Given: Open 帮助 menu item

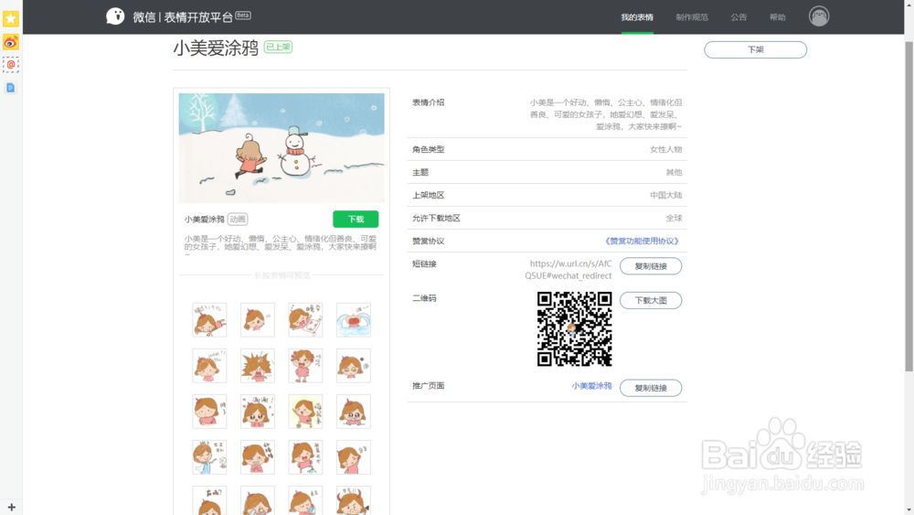Looking at the screenshot, I should coord(777,17).
